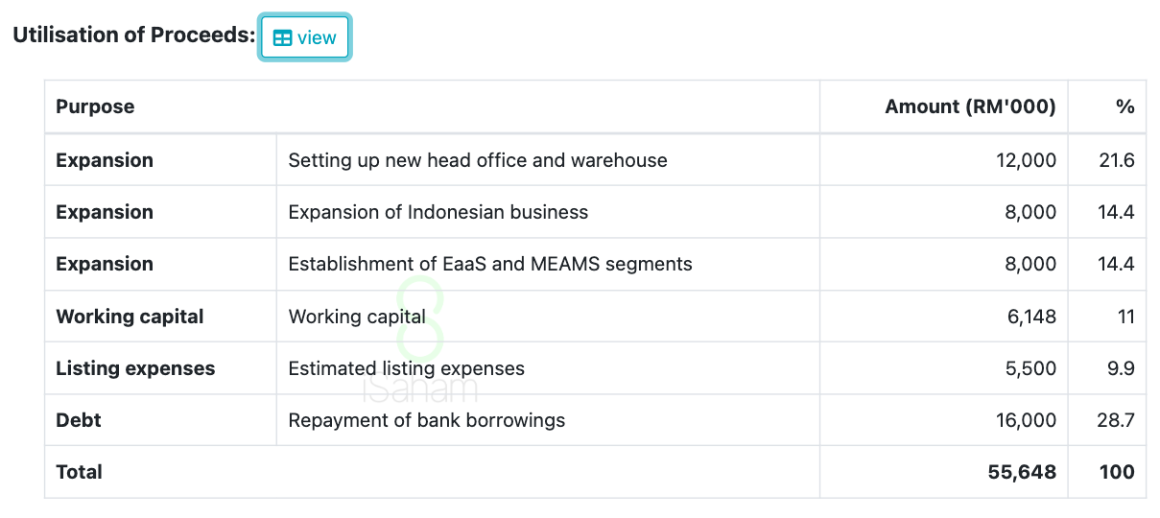Screen dimensions: 1160x518
Task: Click the "%" column header
Action: click(1124, 106)
